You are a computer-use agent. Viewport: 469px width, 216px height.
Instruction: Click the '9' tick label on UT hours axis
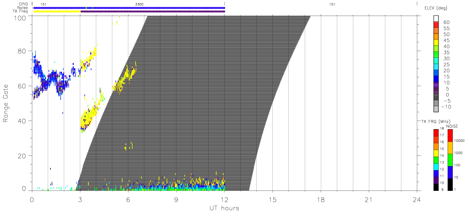pos(176,200)
